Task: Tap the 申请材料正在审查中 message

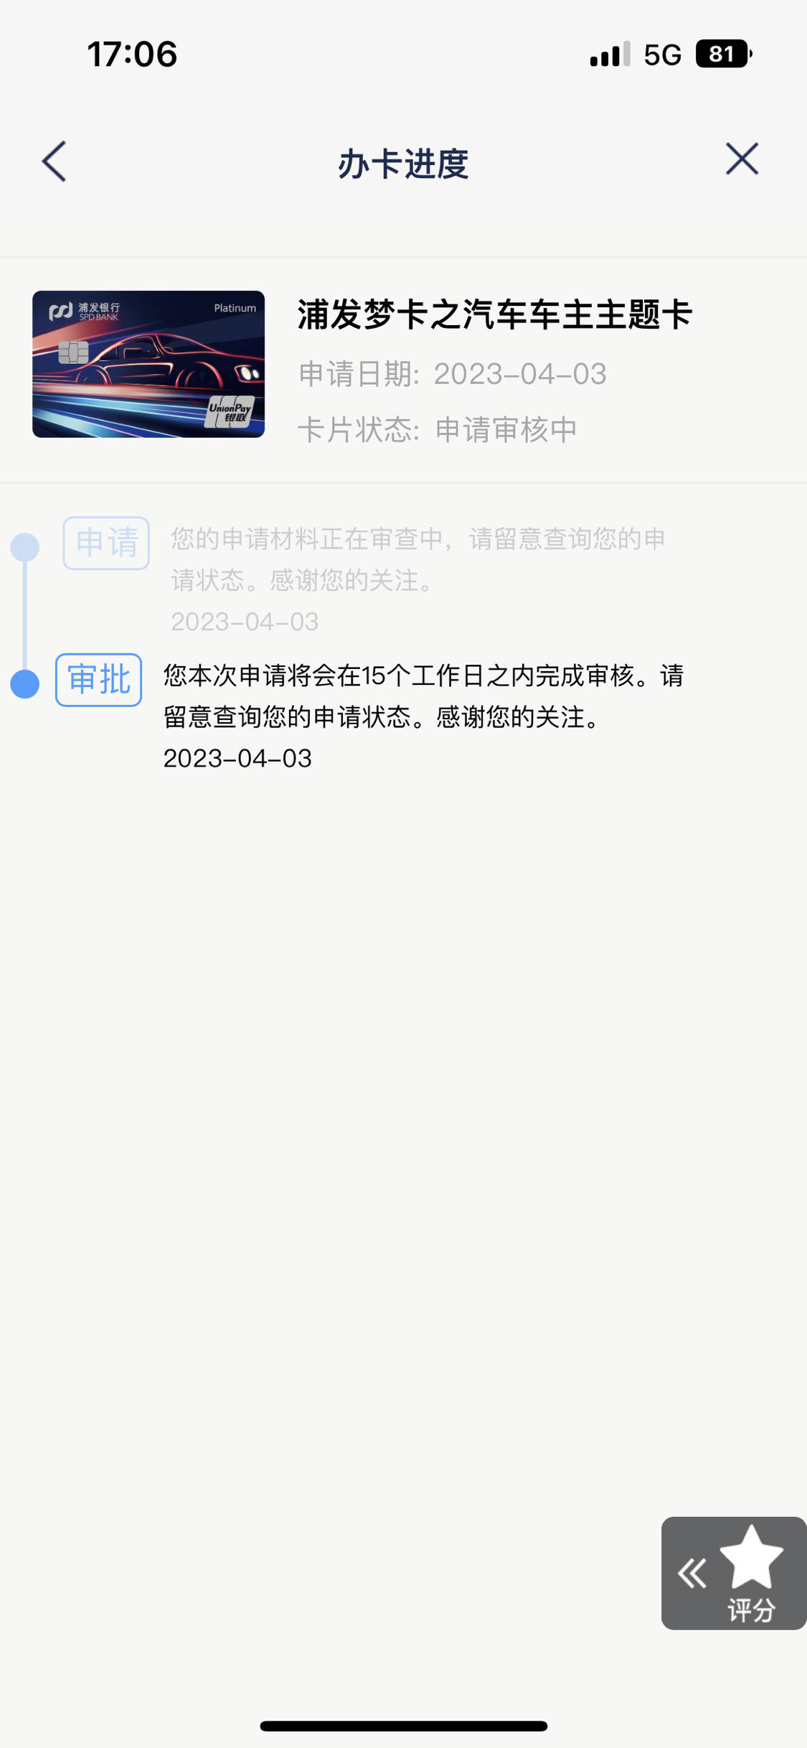Action: (x=418, y=580)
